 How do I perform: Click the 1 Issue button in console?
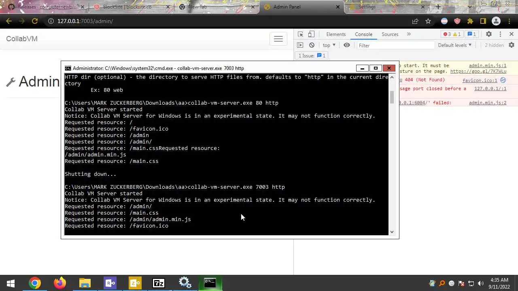[312, 56]
